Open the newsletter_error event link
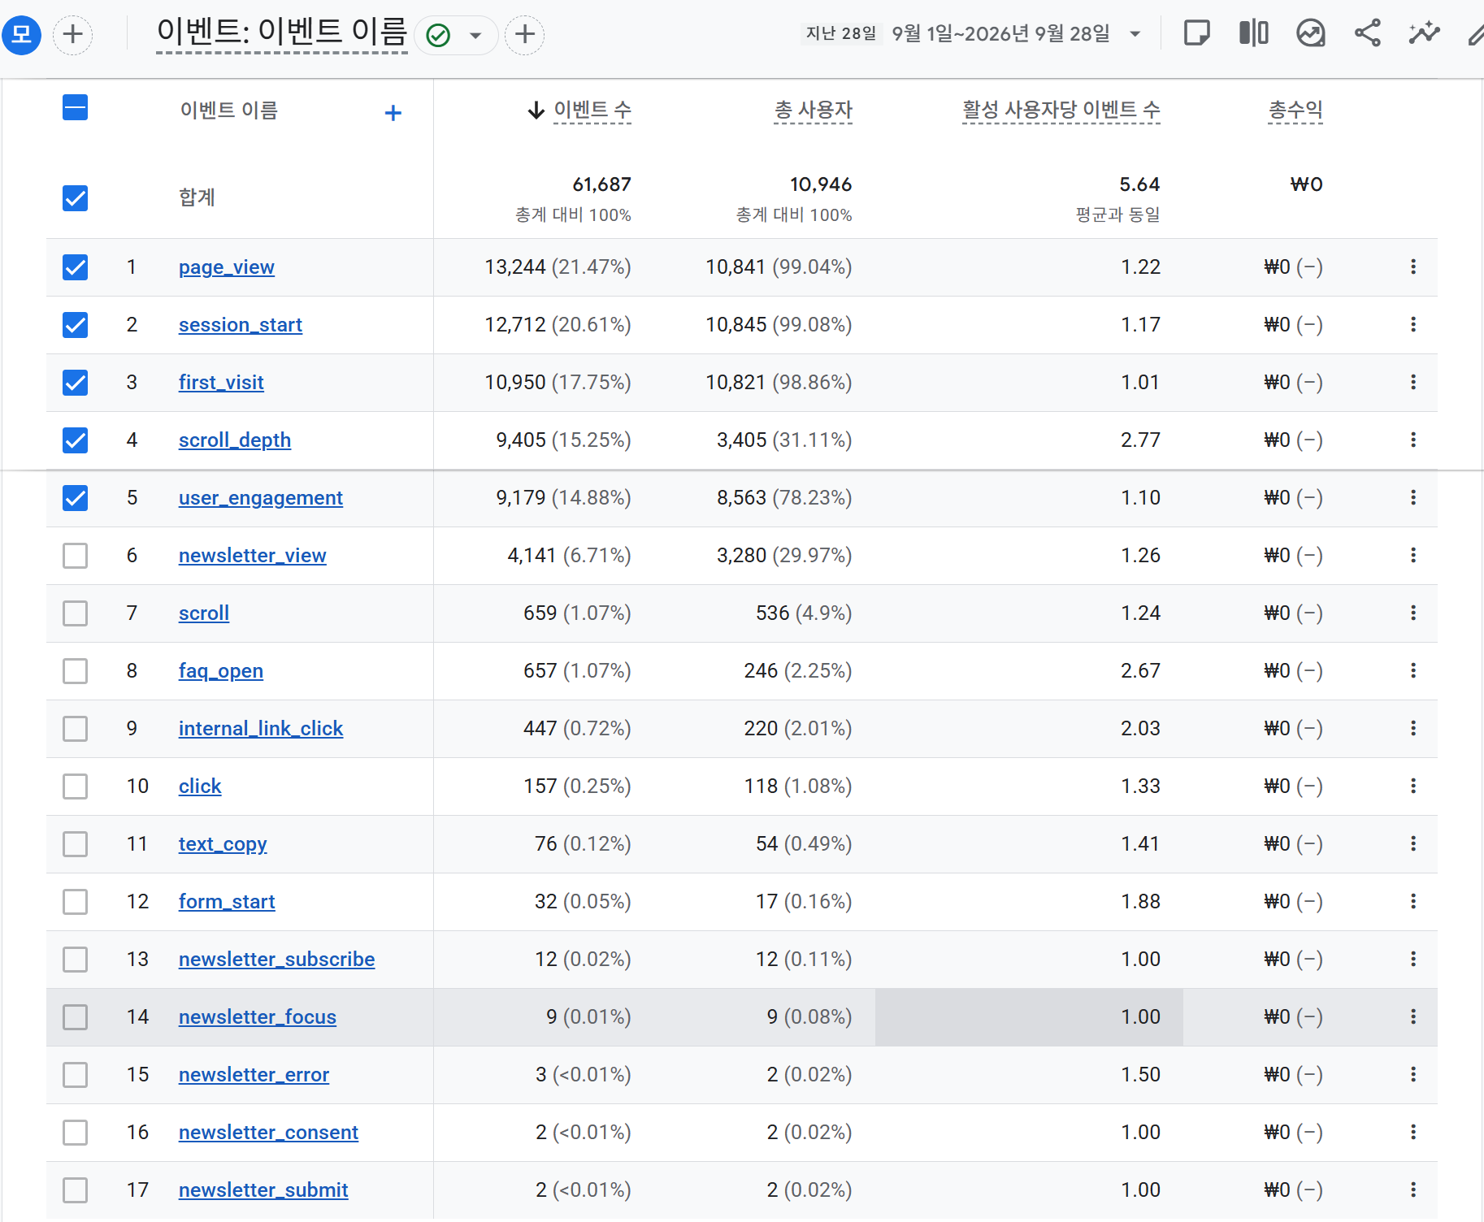Viewport: 1484px width, 1222px height. 254,1074
